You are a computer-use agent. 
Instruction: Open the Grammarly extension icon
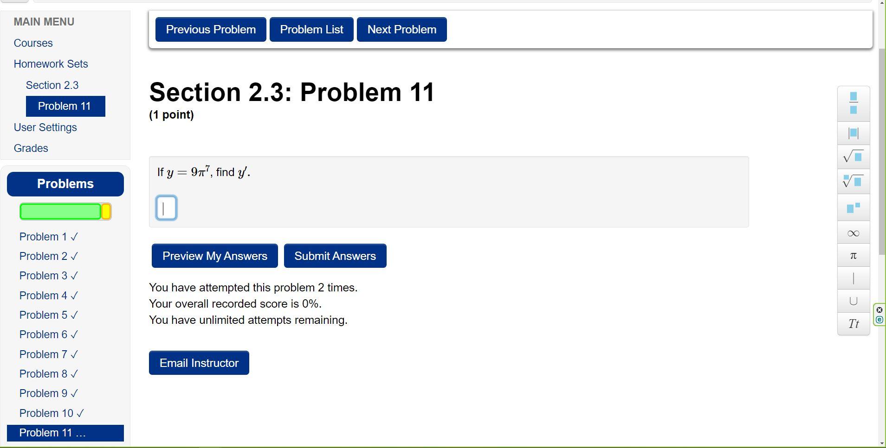click(x=880, y=319)
